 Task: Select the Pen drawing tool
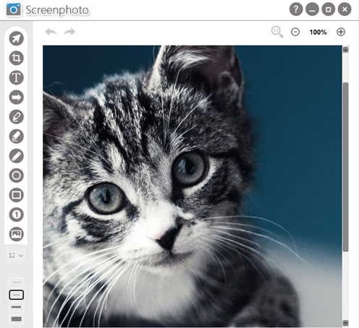(x=17, y=117)
